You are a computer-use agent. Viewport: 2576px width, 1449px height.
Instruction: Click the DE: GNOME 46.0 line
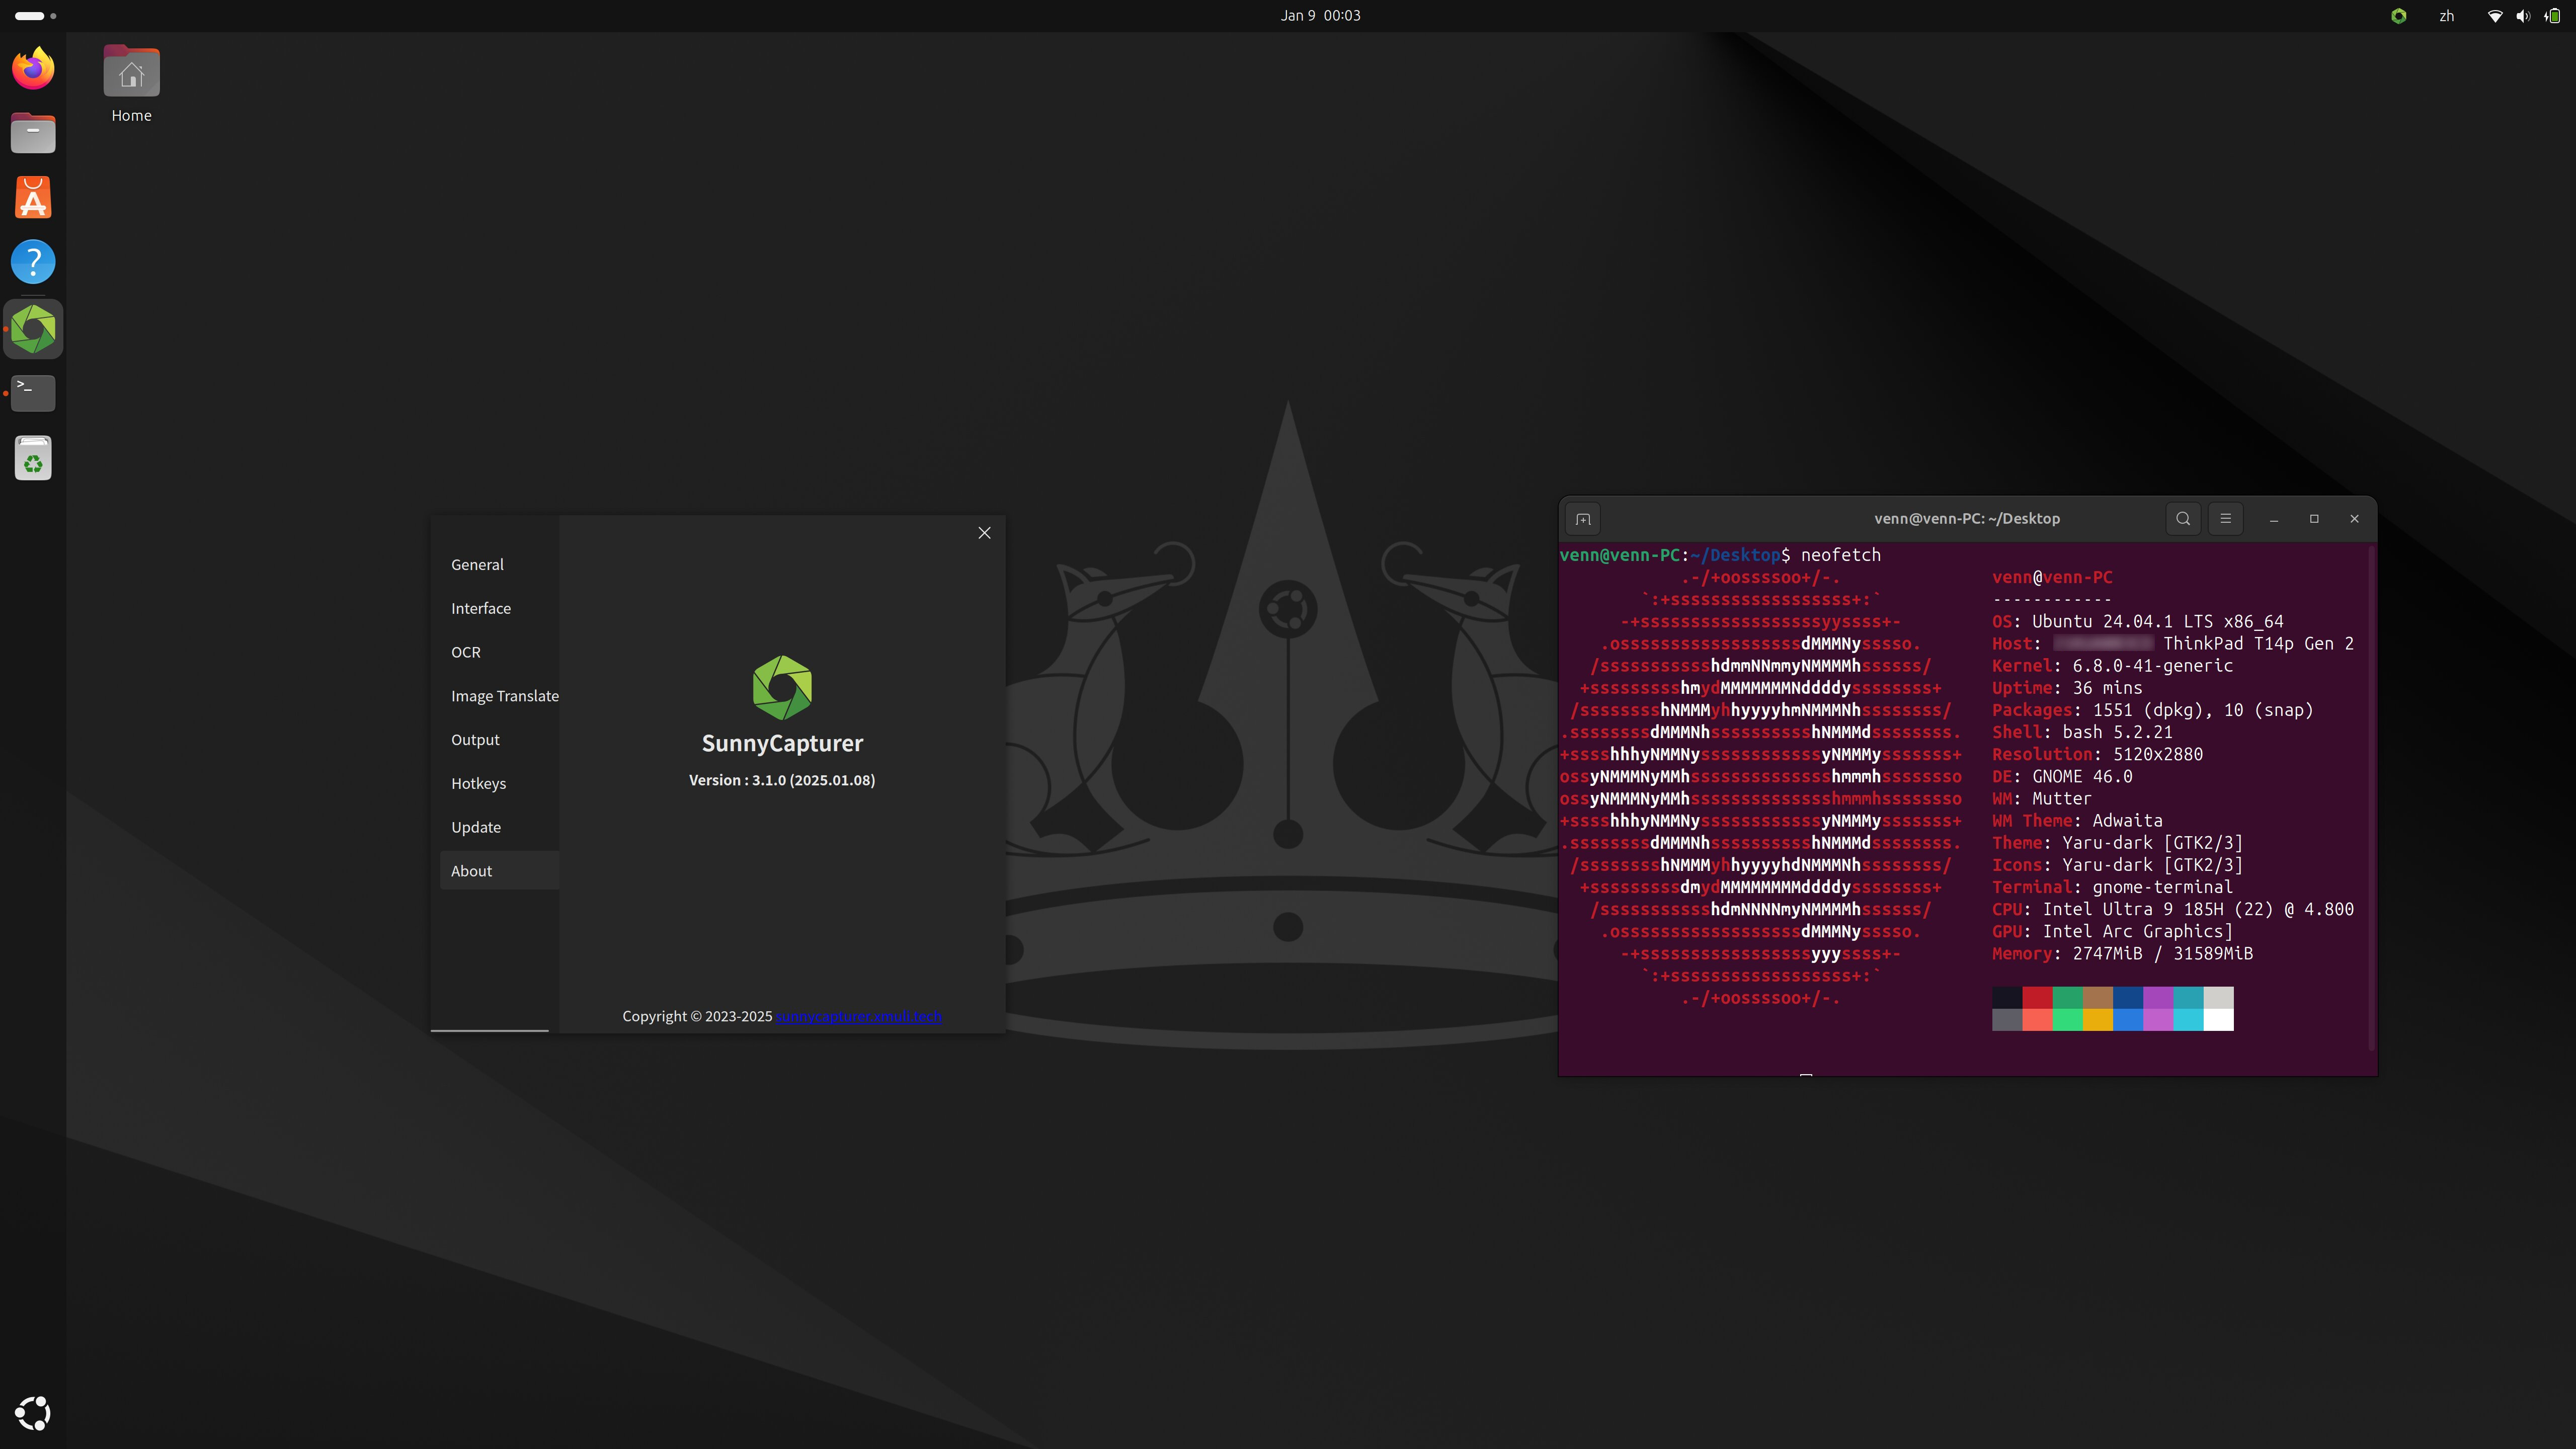(2062, 777)
